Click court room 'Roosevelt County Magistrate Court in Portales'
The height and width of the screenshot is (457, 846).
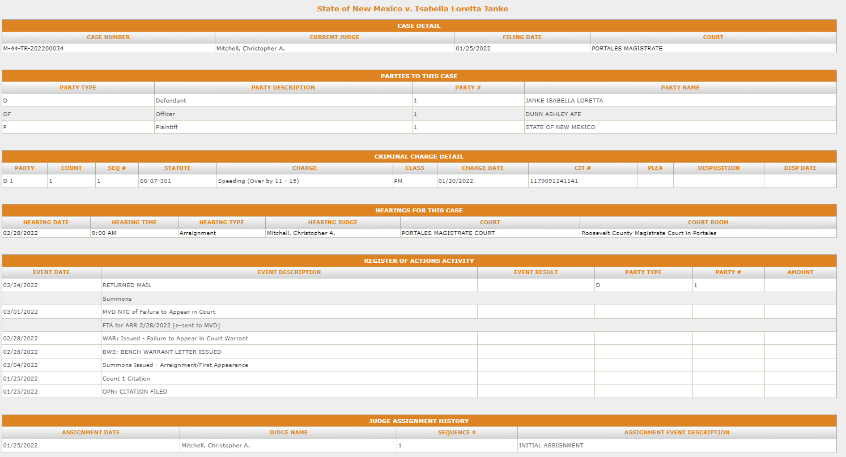649,233
